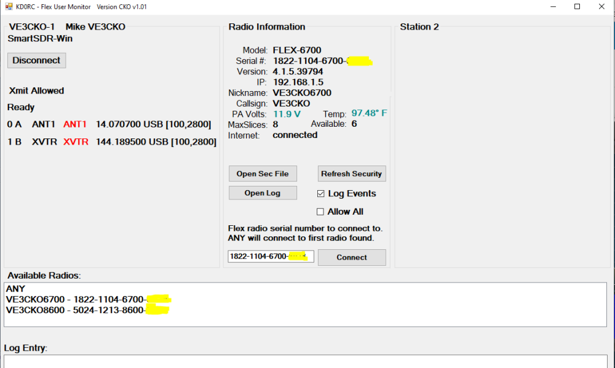Click the app icon in title bar

click(x=9, y=7)
